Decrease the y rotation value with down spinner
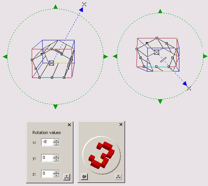The image size is (208, 186). coord(57,160)
